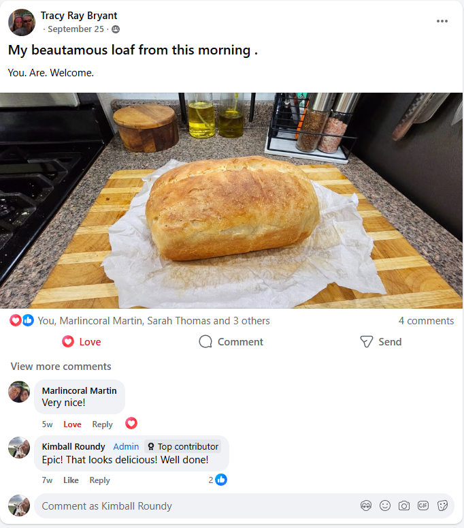
Task: Click the Comment action button
Action: tap(231, 342)
